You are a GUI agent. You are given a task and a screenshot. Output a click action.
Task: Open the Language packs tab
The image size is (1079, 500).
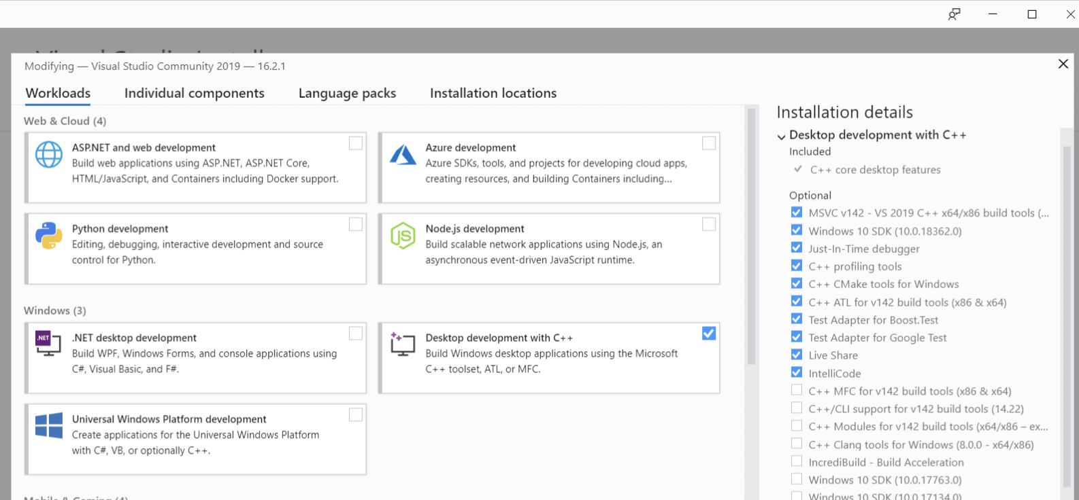[347, 93]
